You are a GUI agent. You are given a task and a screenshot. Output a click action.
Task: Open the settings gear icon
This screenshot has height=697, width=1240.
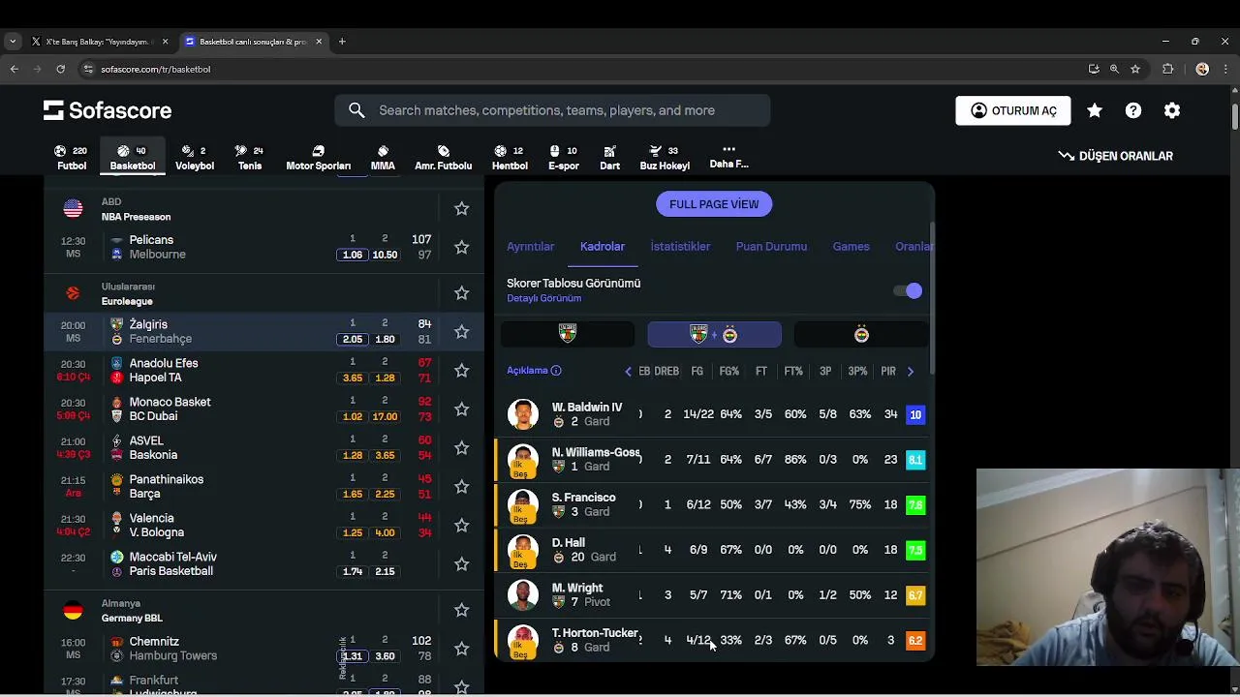point(1172,110)
